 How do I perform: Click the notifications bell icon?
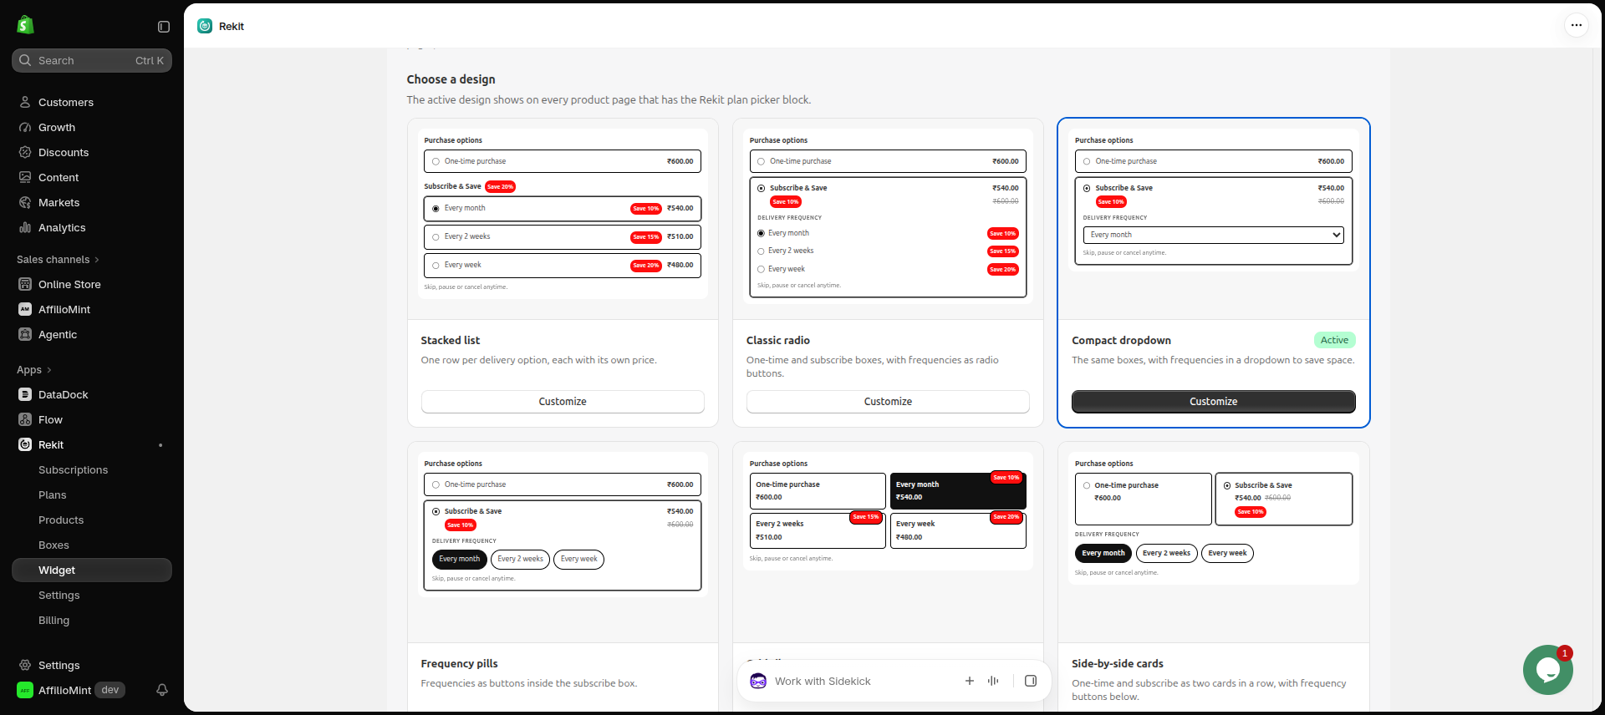click(162, 690)
